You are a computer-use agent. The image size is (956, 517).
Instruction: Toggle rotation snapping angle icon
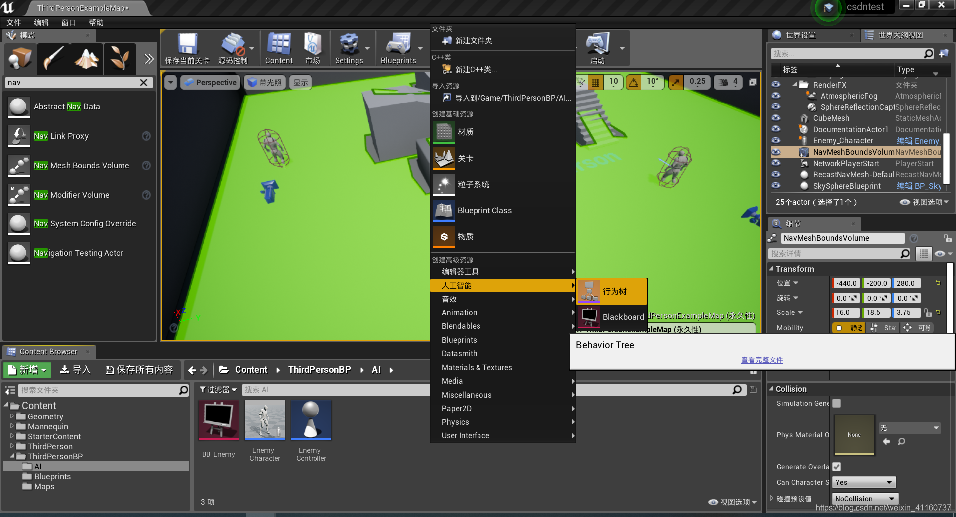tap(633, 82)
